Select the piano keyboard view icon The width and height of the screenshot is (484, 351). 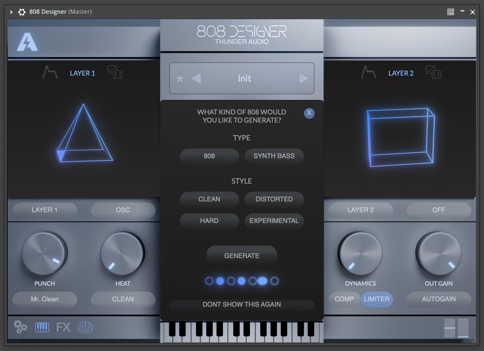tap(42, 327)
